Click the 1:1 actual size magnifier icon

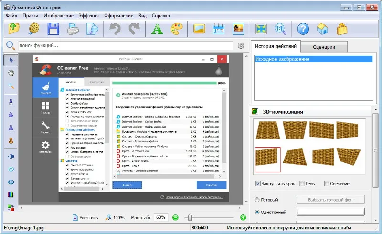(x=280, y=29)
